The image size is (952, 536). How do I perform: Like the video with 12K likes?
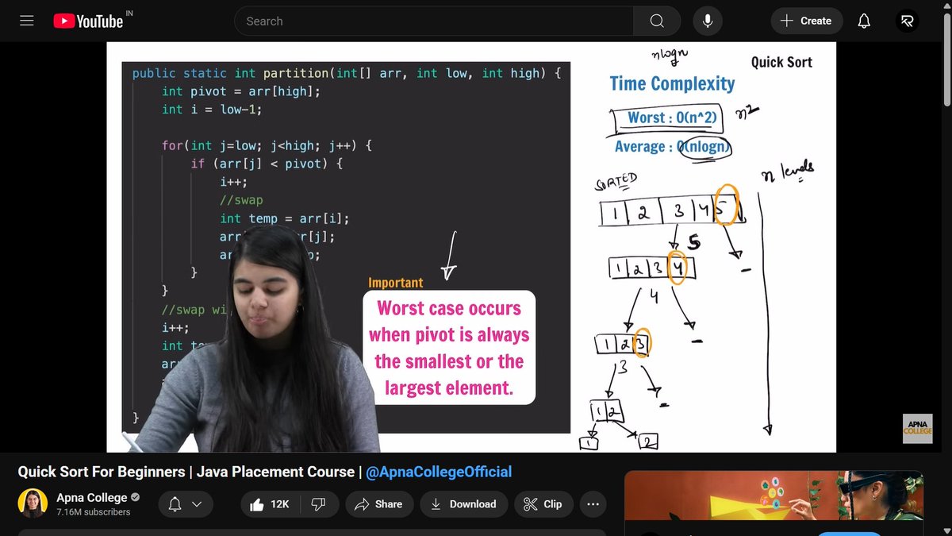click(271, 504)
